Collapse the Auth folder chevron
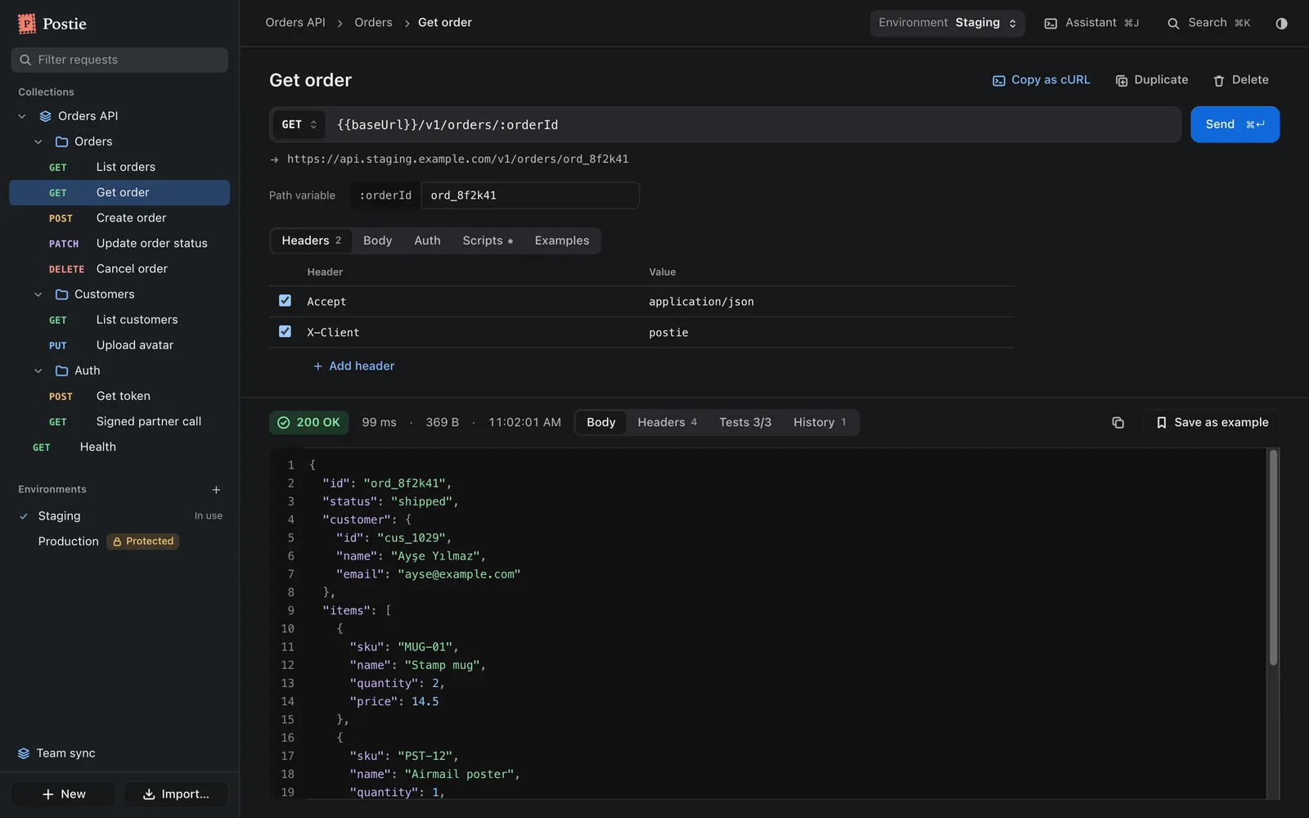The height and width of the screenshot is (818, 1309). (x=38, y=371)
